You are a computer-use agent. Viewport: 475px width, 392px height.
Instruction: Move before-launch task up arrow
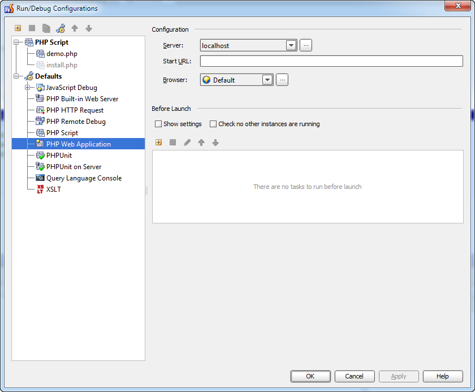(x=201, y=143)
